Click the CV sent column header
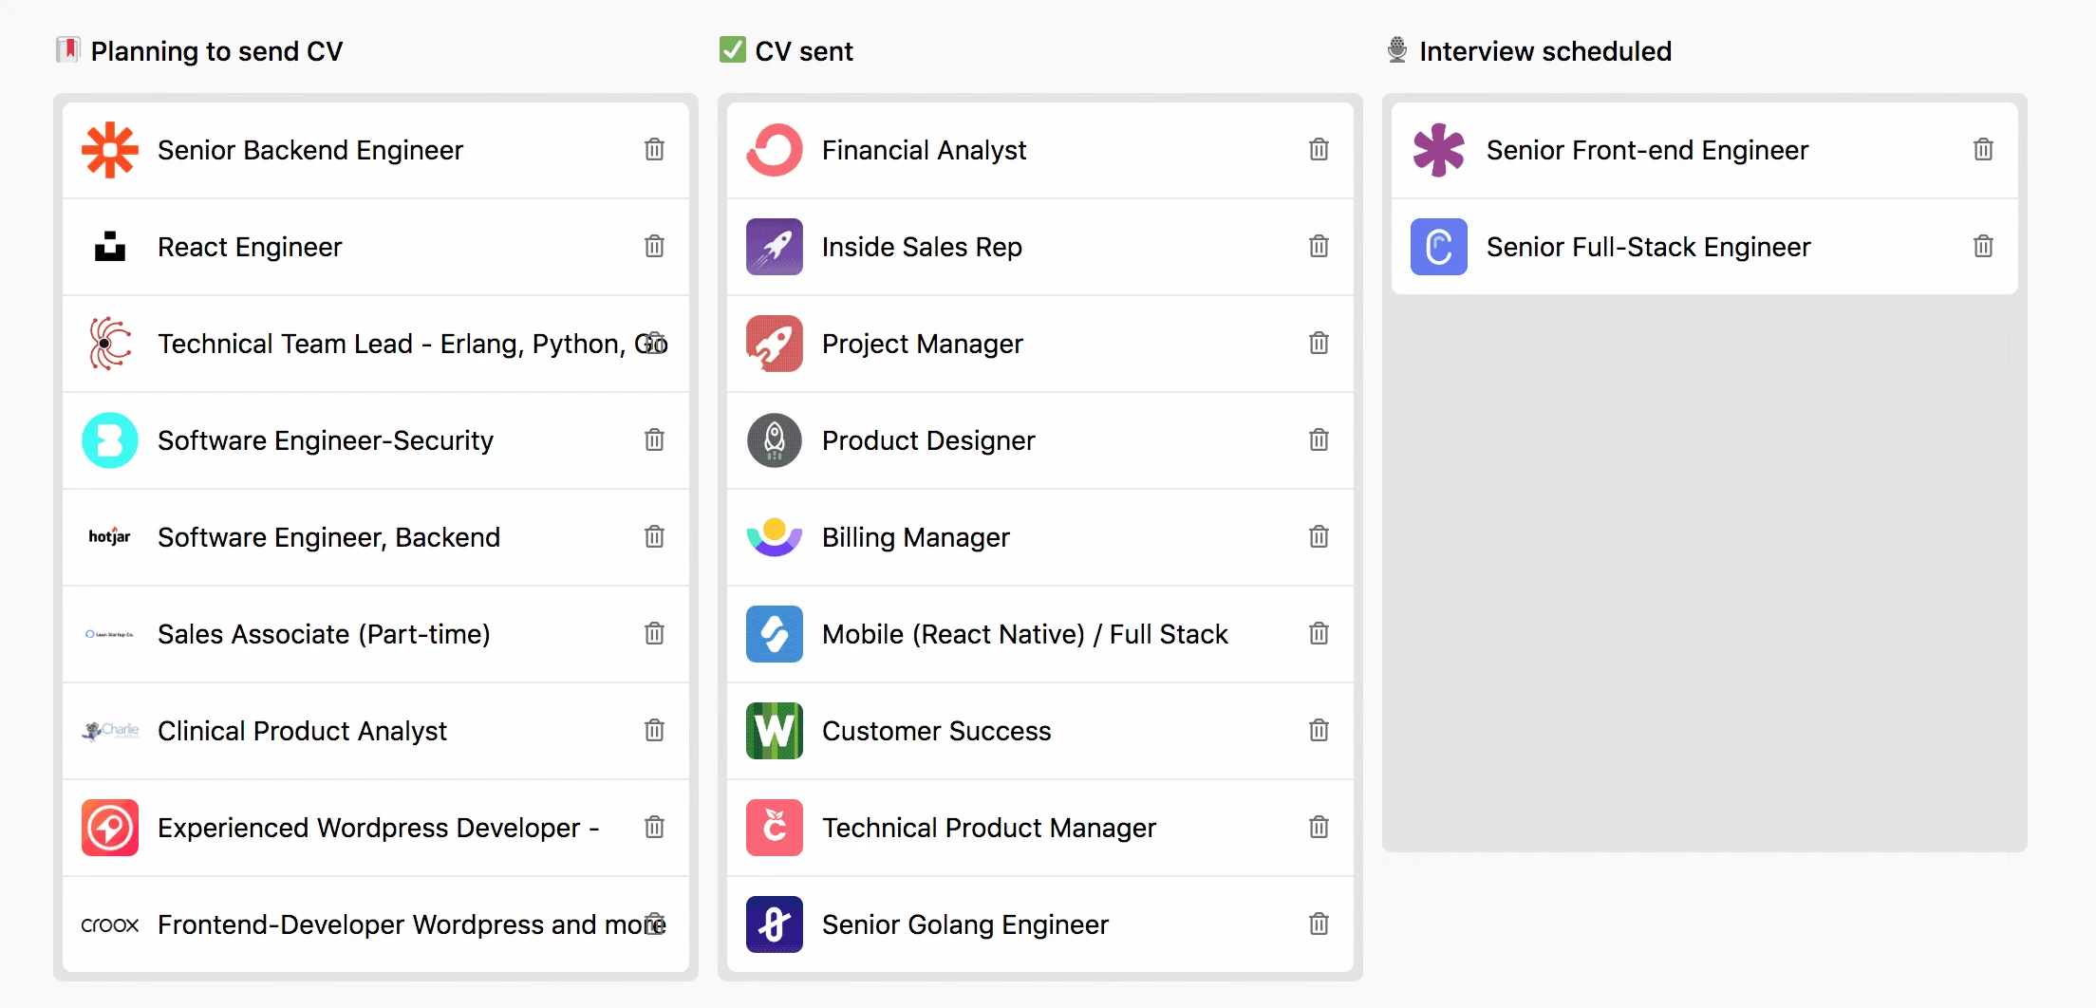Image resolution: width=2096 pixels, height=1008 pixels. (803, 51)
